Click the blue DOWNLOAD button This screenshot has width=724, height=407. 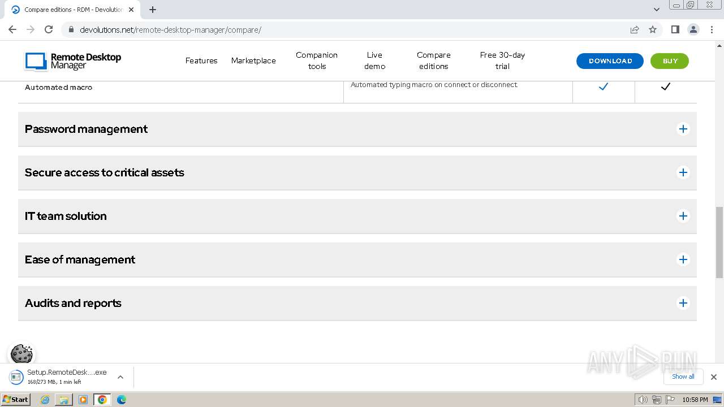click(610, 61)
